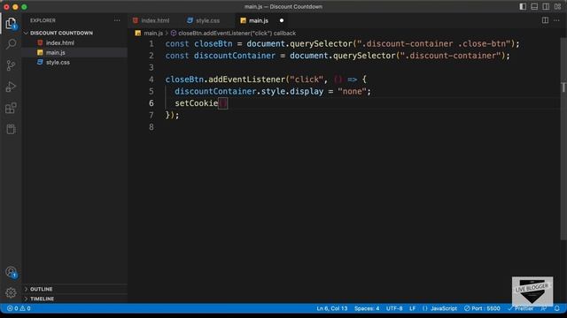567x318 pixels.
Task: Click main.js in the breadcrumb
Action: point(153,34)
